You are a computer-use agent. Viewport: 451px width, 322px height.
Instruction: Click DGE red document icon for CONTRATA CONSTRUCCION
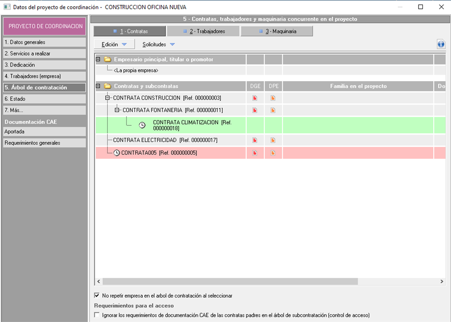(x=255, y=98)
